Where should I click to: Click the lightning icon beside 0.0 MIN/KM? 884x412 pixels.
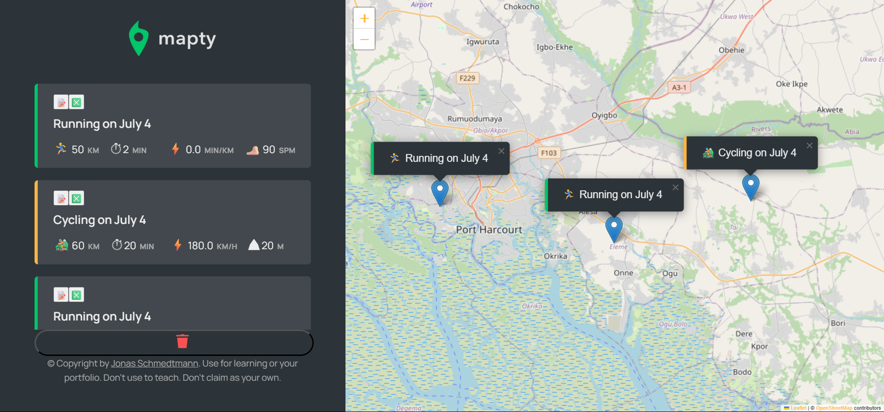[x=176, y=149]
